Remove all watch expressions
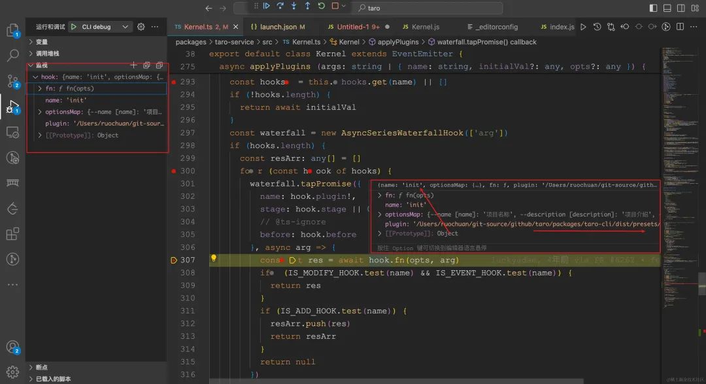Screen dimensions: 706x384 click(x=160, y=65)
